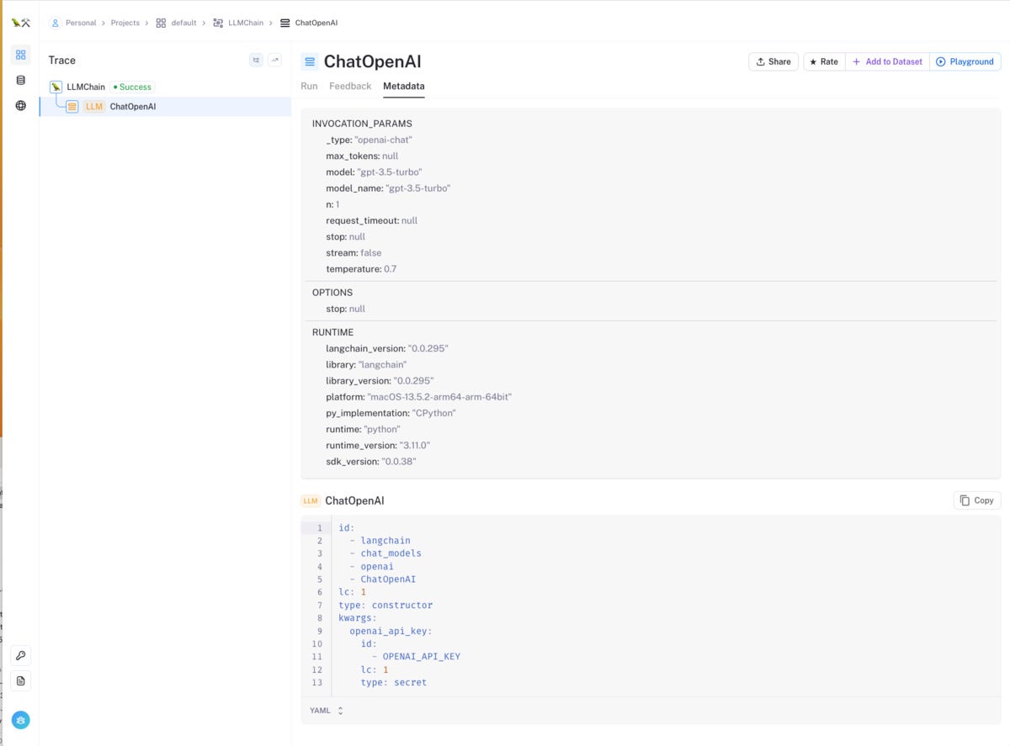Click the ChatOpenAI node icon in trace
This screenshot has width=1010, height=746.
(x=72, y=107)
